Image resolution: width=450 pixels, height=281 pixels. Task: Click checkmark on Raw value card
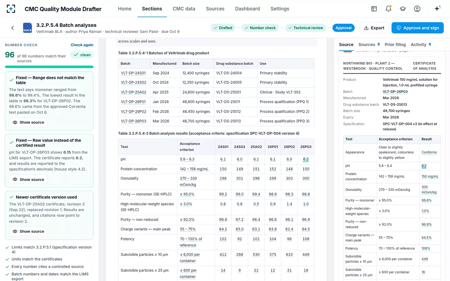pos(11,143)
